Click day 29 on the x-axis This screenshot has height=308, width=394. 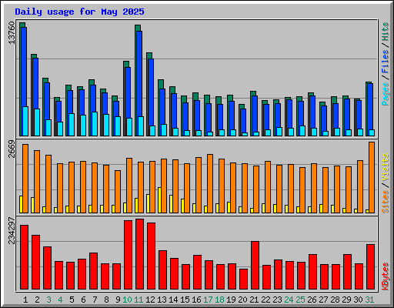(346, 300)
